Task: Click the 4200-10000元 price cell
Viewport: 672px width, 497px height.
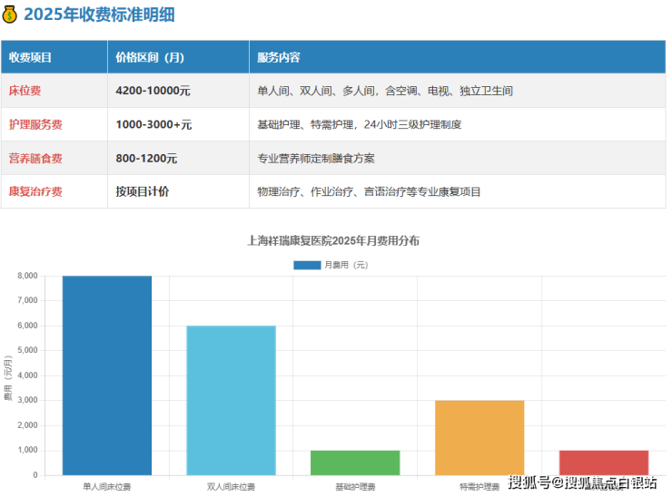Action: [x=153, y=91]
